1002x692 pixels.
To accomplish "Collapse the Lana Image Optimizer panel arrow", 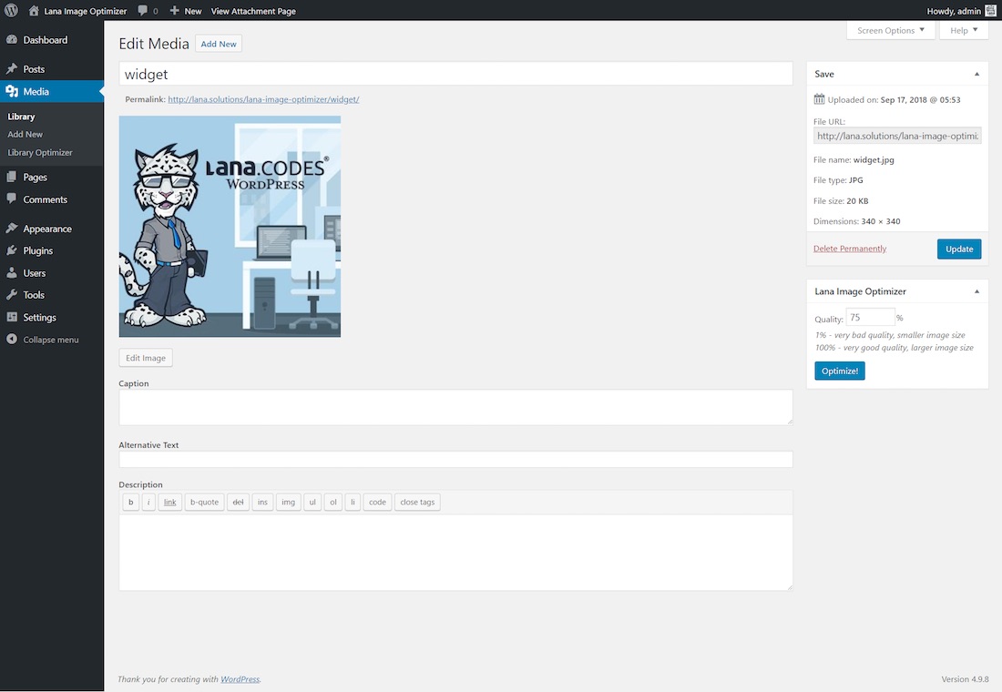I will [976, 291].
